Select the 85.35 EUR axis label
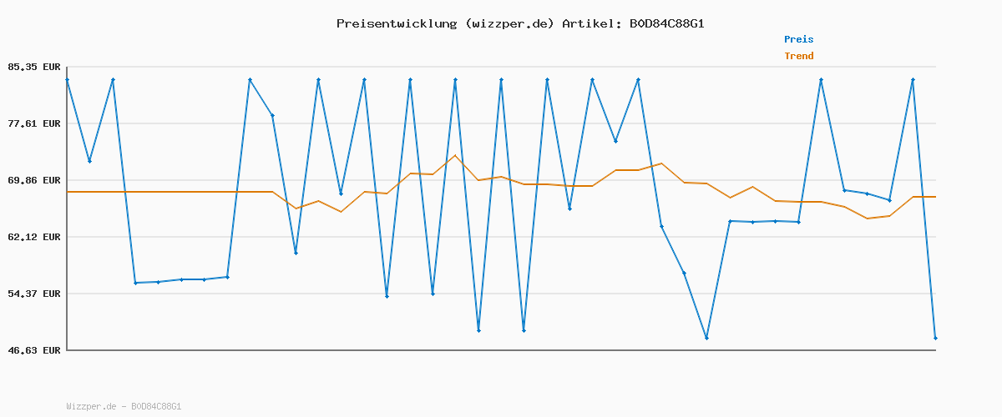 pos(35,67)
